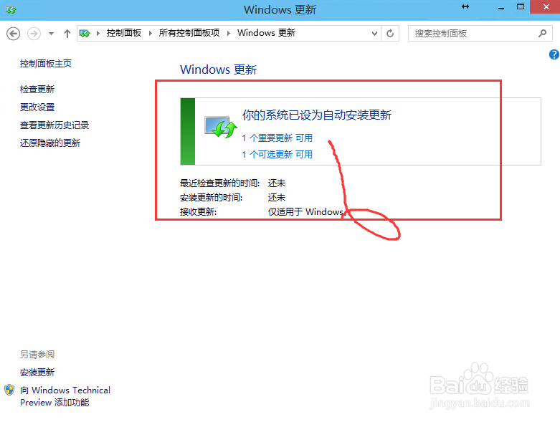560x422 pixels.
Task: Click 还原隐藏的更新 link
Action: click(50, 143)
